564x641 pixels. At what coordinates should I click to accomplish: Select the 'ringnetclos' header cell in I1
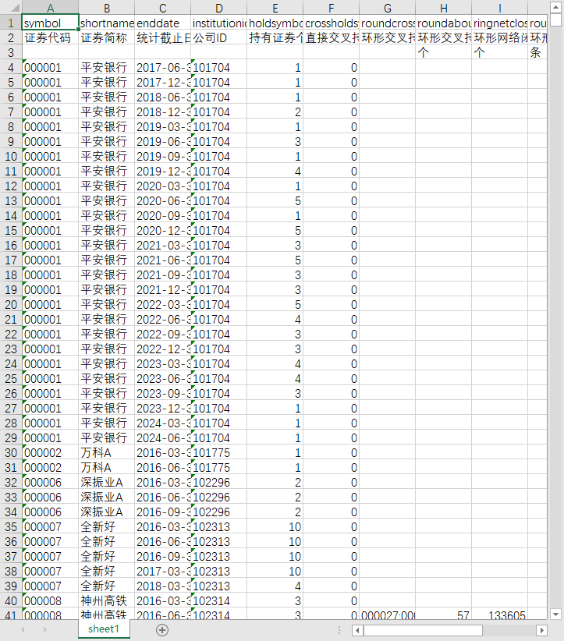[x=500, y=23]
